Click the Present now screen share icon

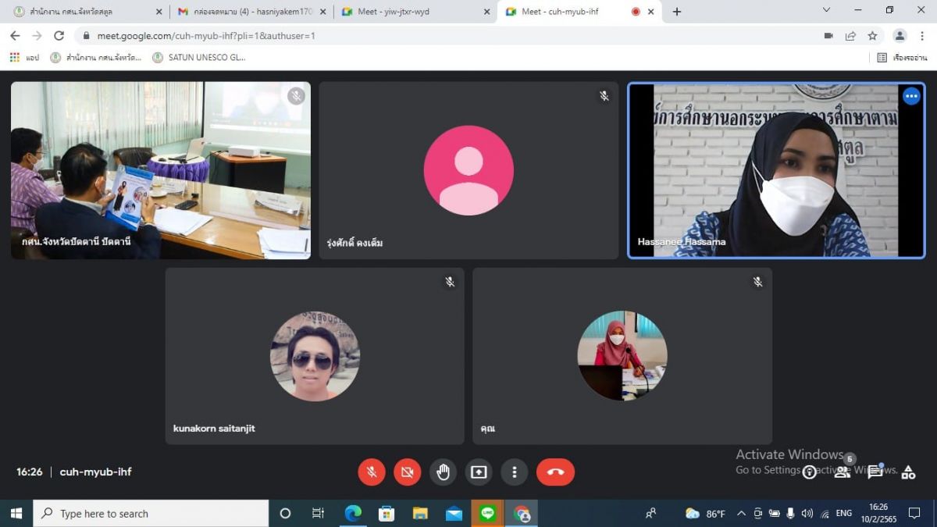[479, 472]
